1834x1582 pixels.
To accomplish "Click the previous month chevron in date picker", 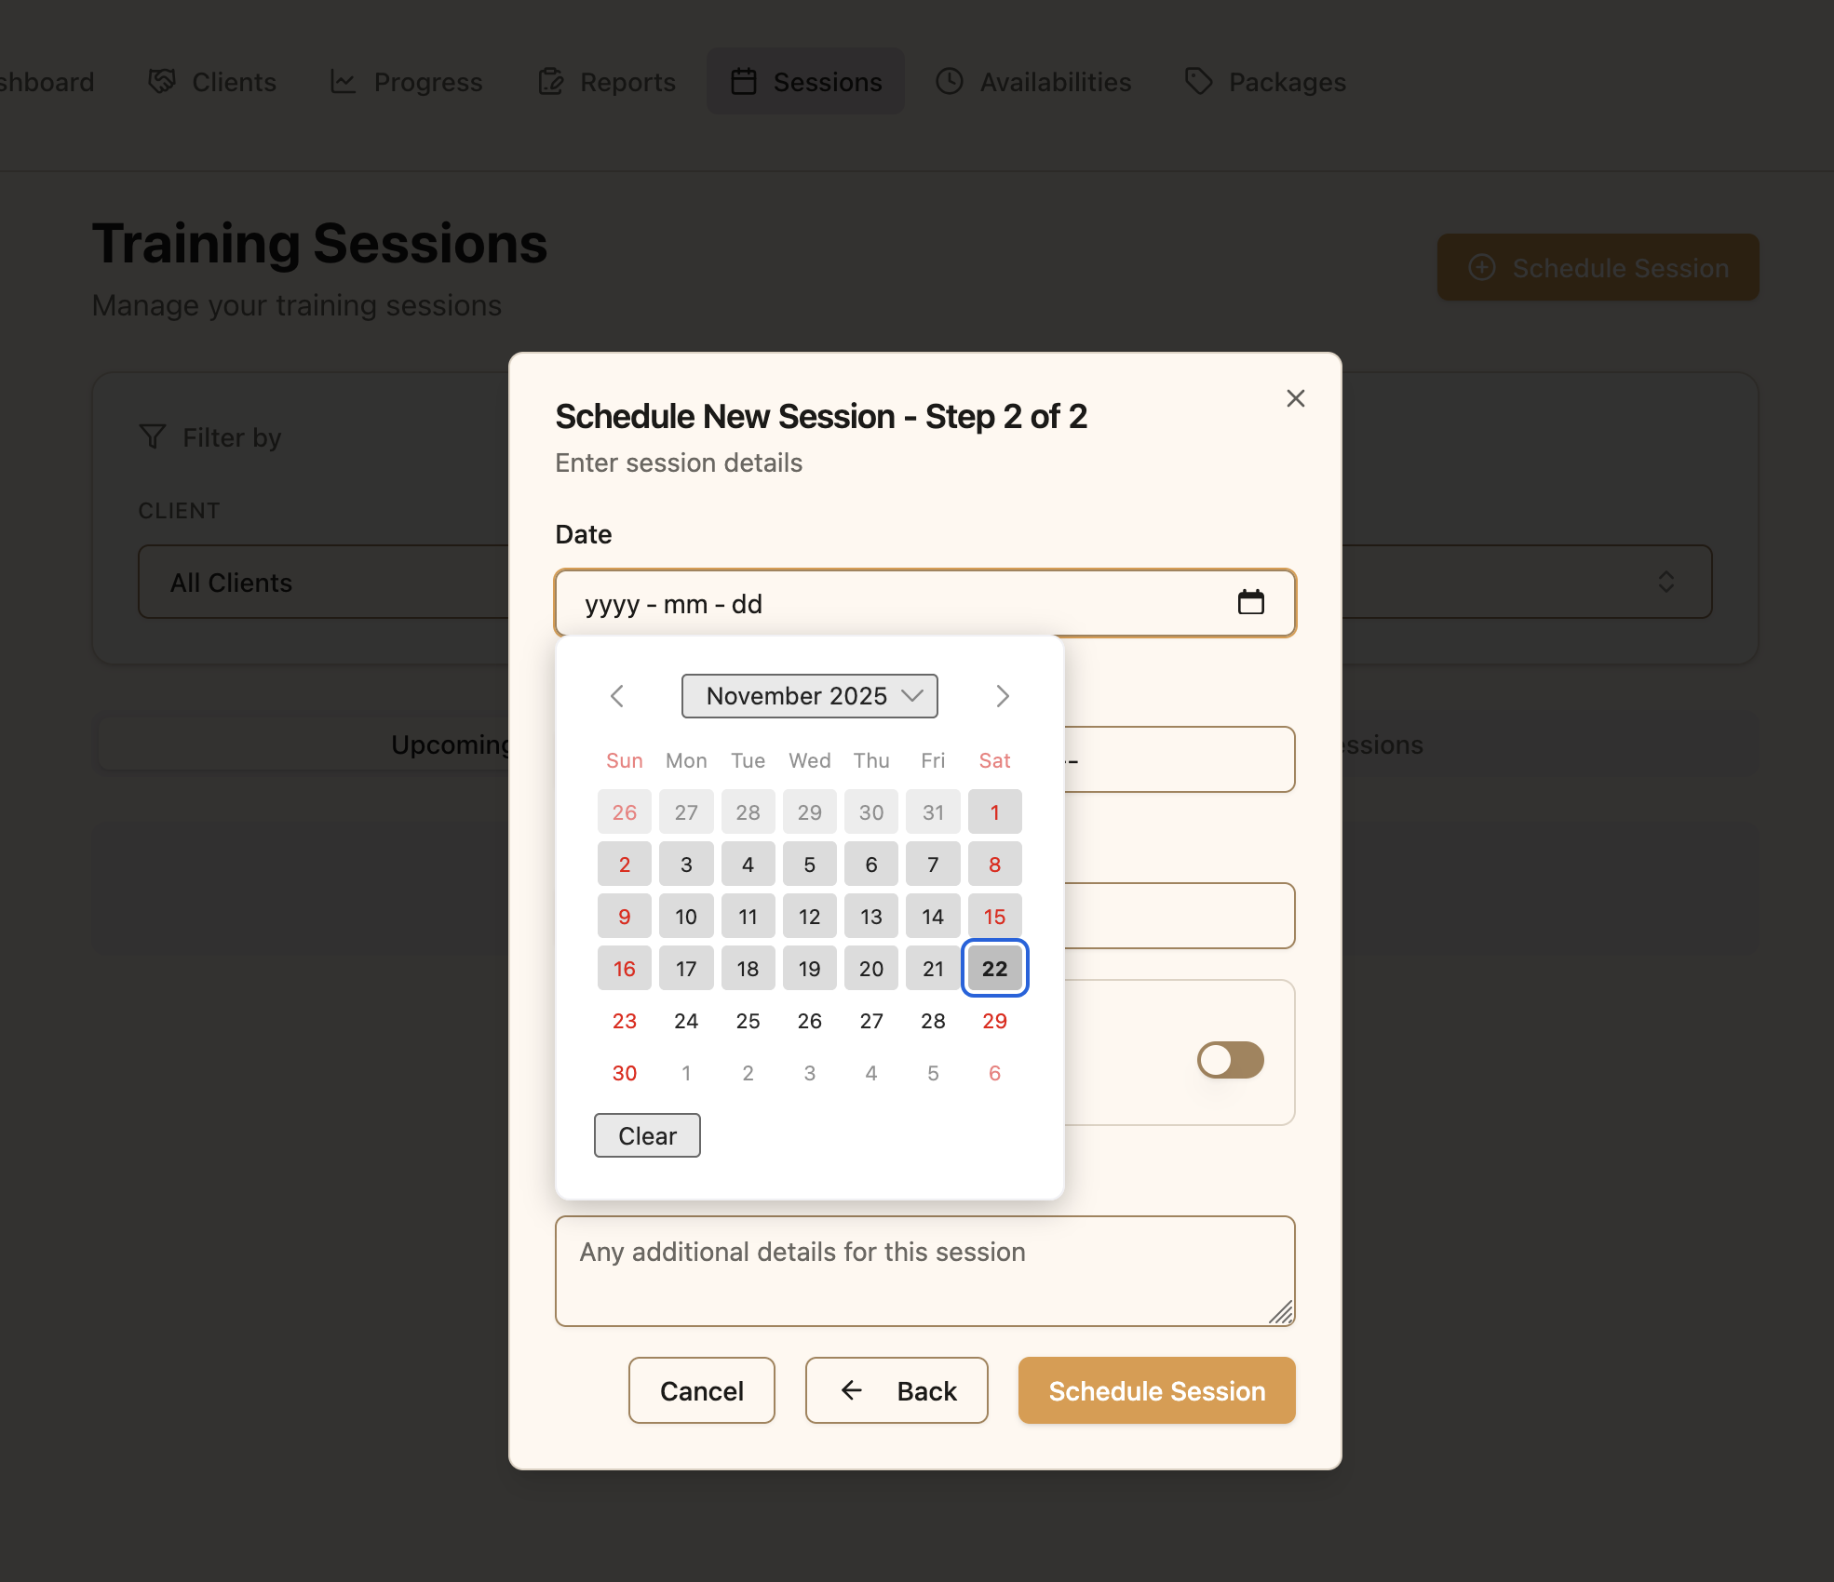I will pos(617,695).
